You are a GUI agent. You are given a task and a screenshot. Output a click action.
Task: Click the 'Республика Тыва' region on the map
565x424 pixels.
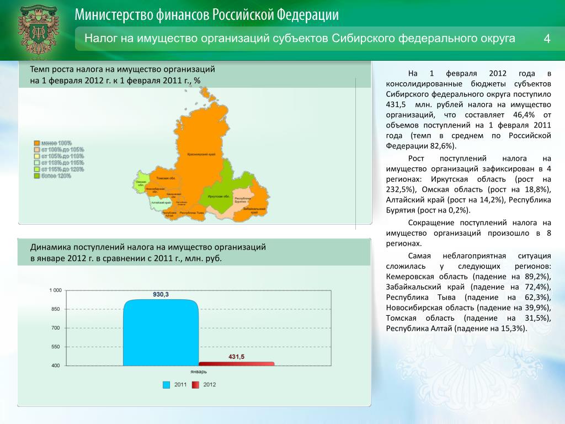[191, 212]
